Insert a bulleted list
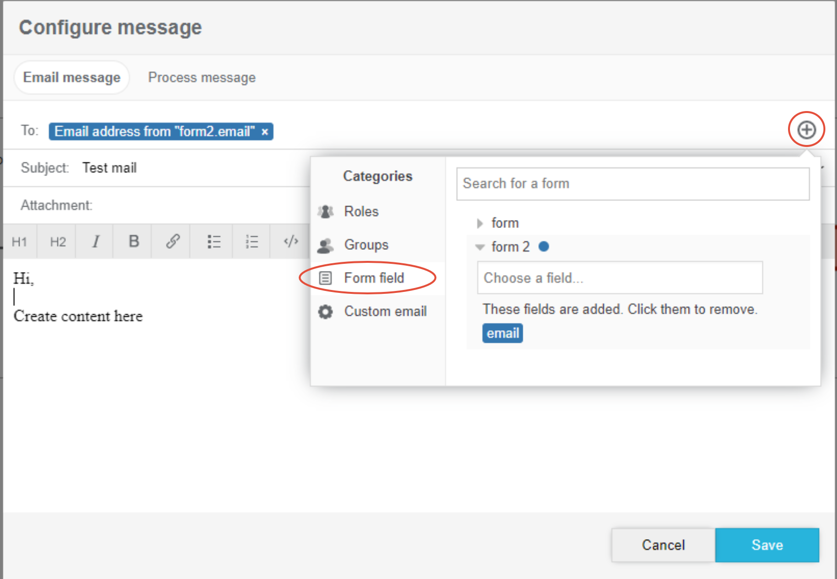 point(213,241)
